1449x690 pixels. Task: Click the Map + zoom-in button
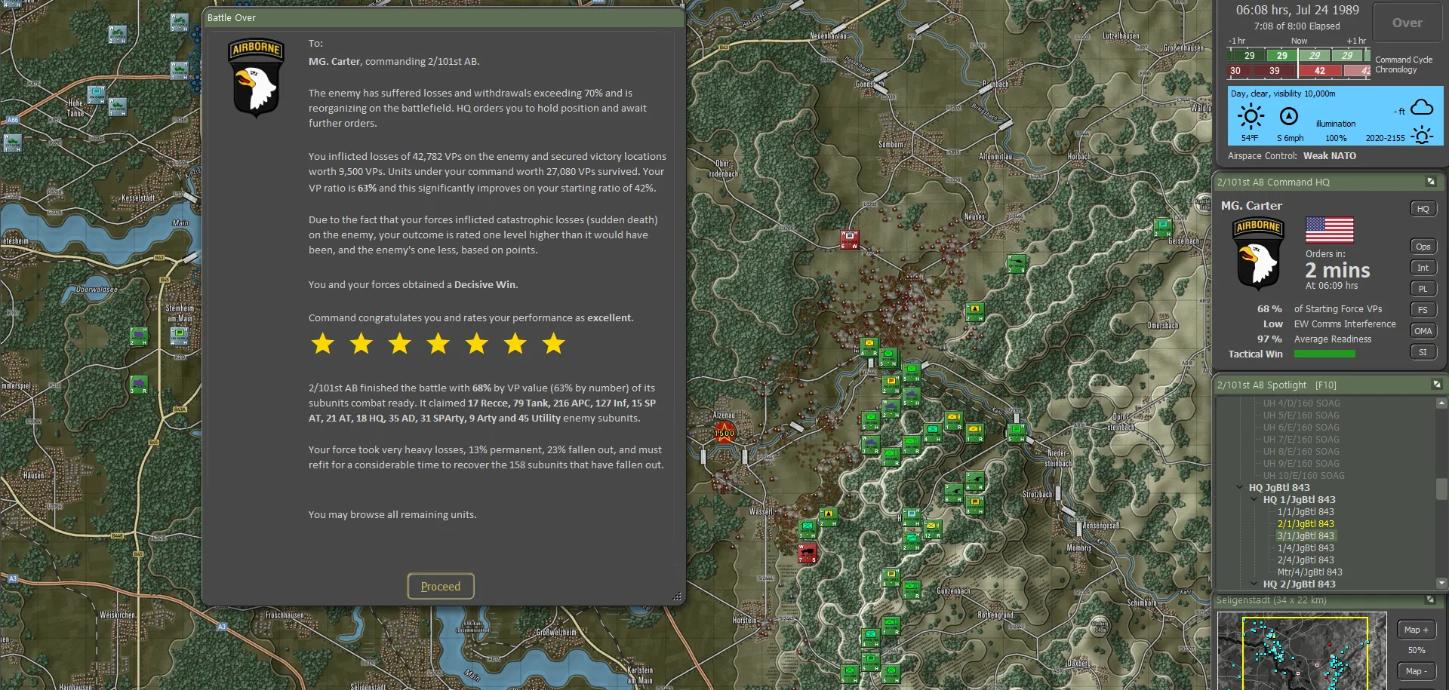tap(1416, 630)
